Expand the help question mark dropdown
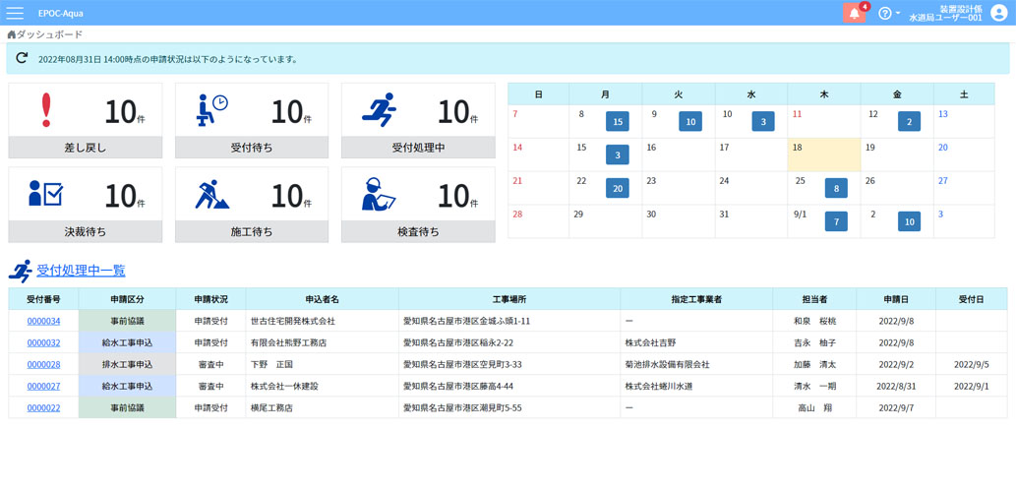 click(888, 13)
